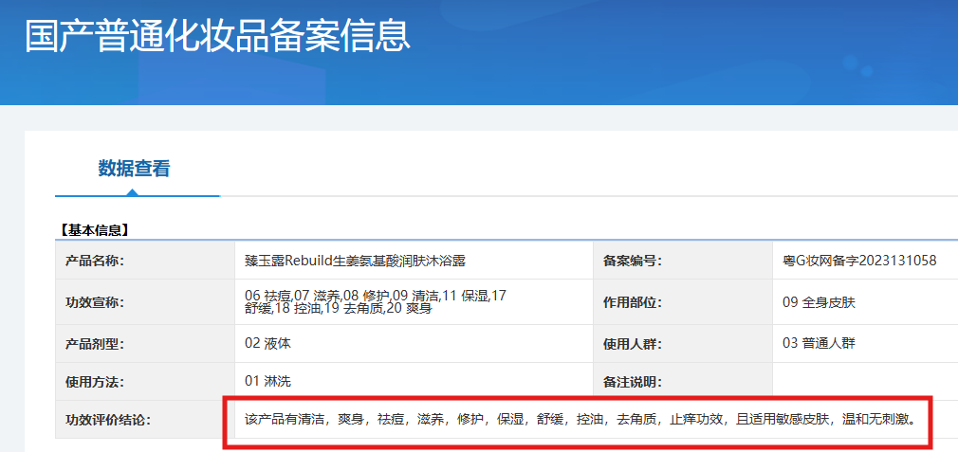Click the 使用人群 label cell
Image resolution: width=958 pixels, height=452 pixels.
tap(682, 344)
